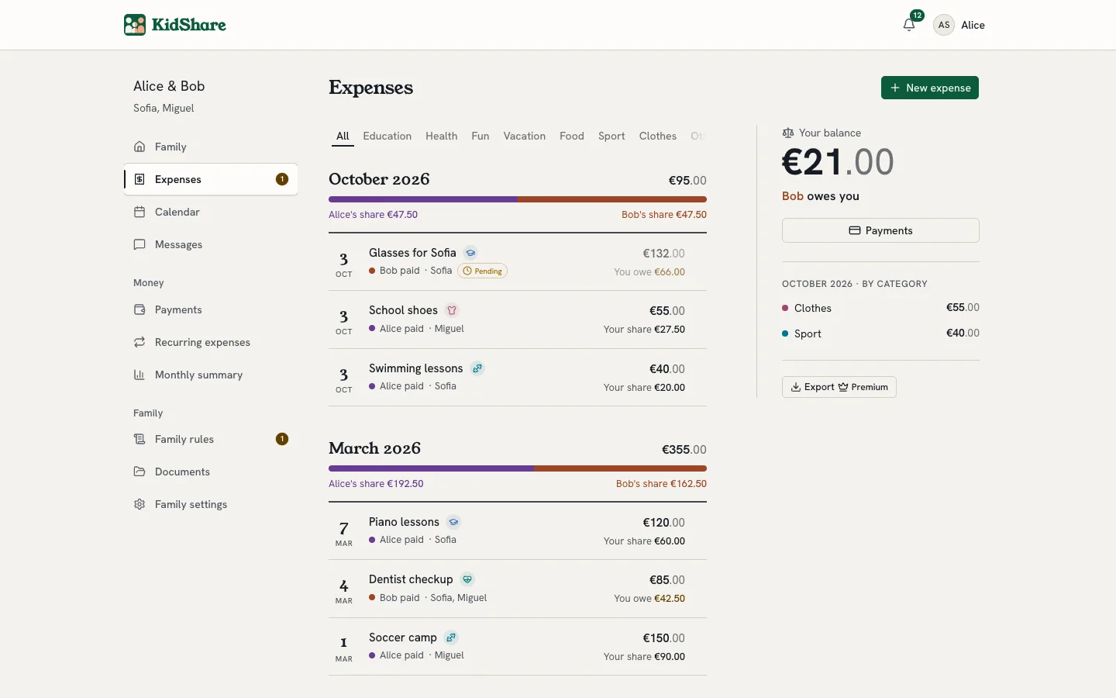1116x698 pixels.
Task: Filter expenses by Clothes tab
Action: (658, 136)
